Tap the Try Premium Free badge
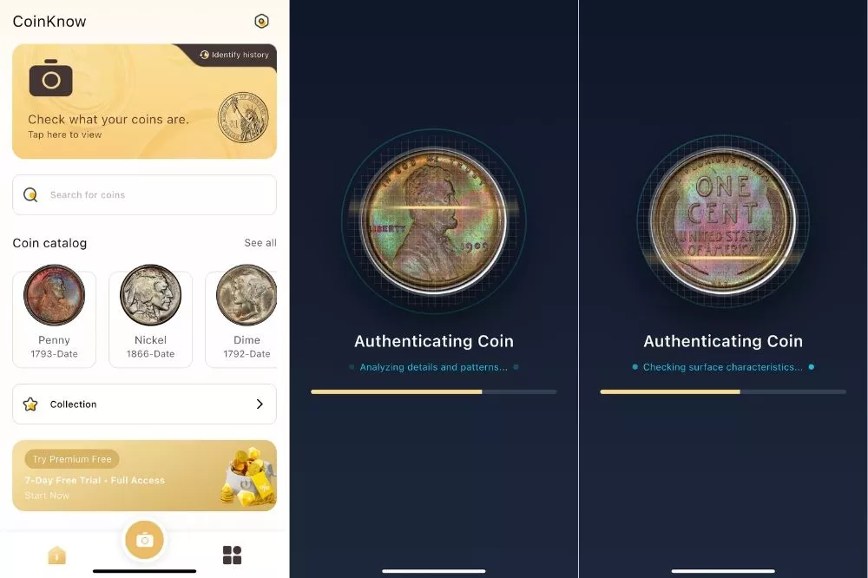 coord(72,459)
